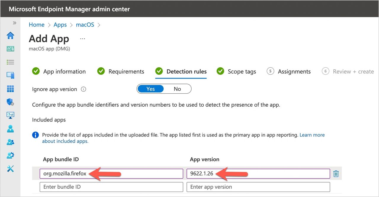Open the ellipsis menu beside Add App
379x197 pixels.
83,39
